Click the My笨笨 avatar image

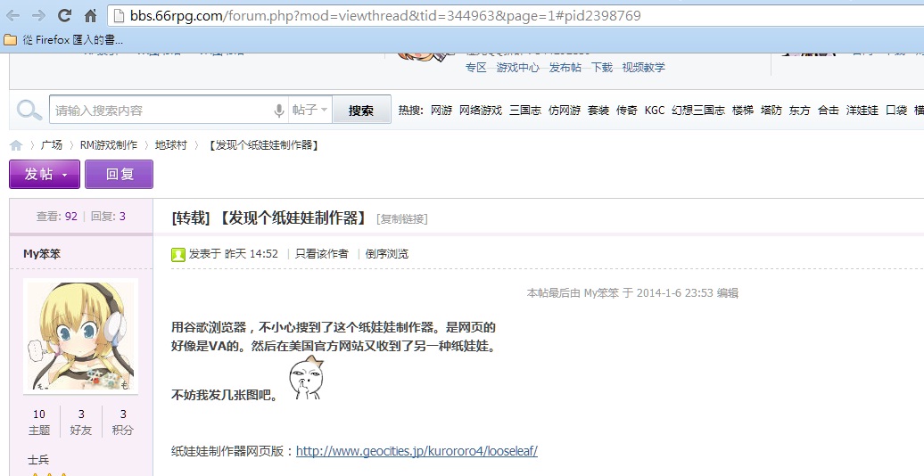(x=81, y=336)
